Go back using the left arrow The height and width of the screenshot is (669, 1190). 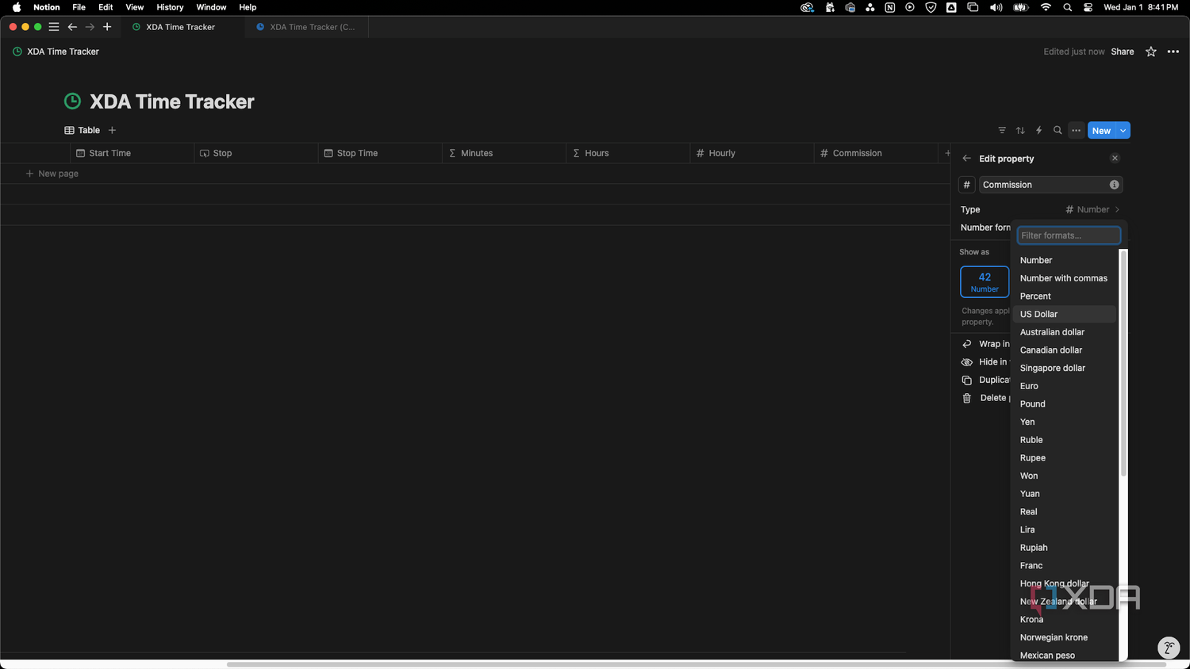tap(72, 27)
